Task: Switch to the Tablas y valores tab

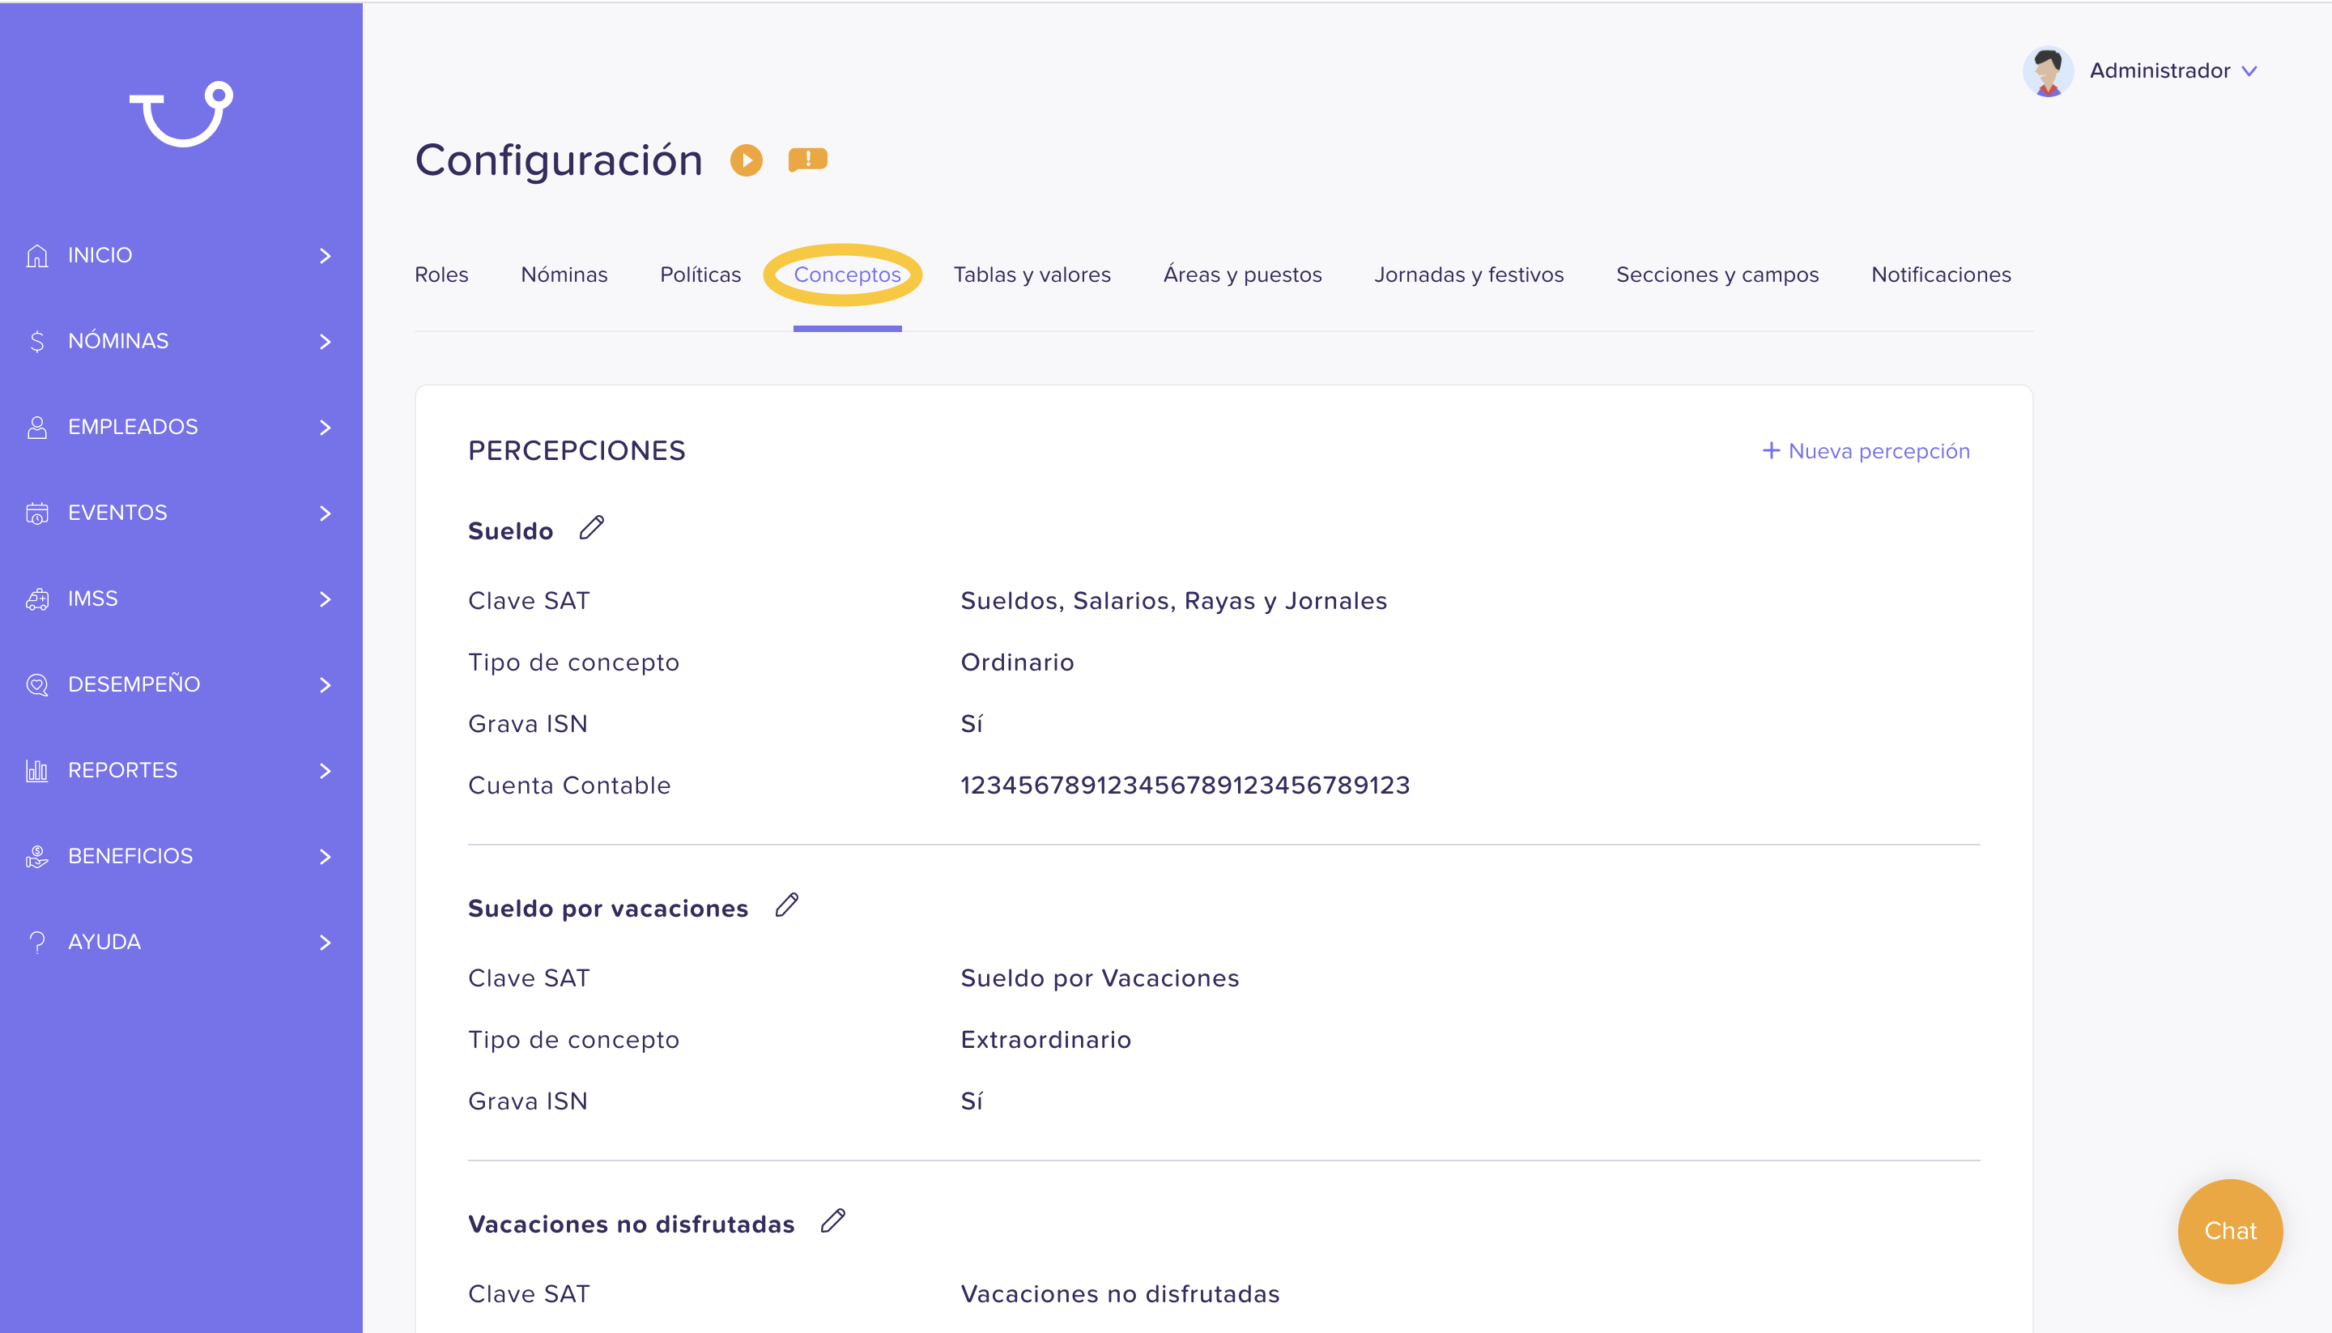Action: [1032, 275]
